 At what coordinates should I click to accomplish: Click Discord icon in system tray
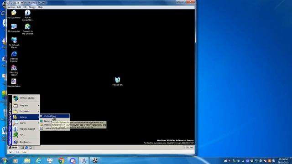(225, 161)
